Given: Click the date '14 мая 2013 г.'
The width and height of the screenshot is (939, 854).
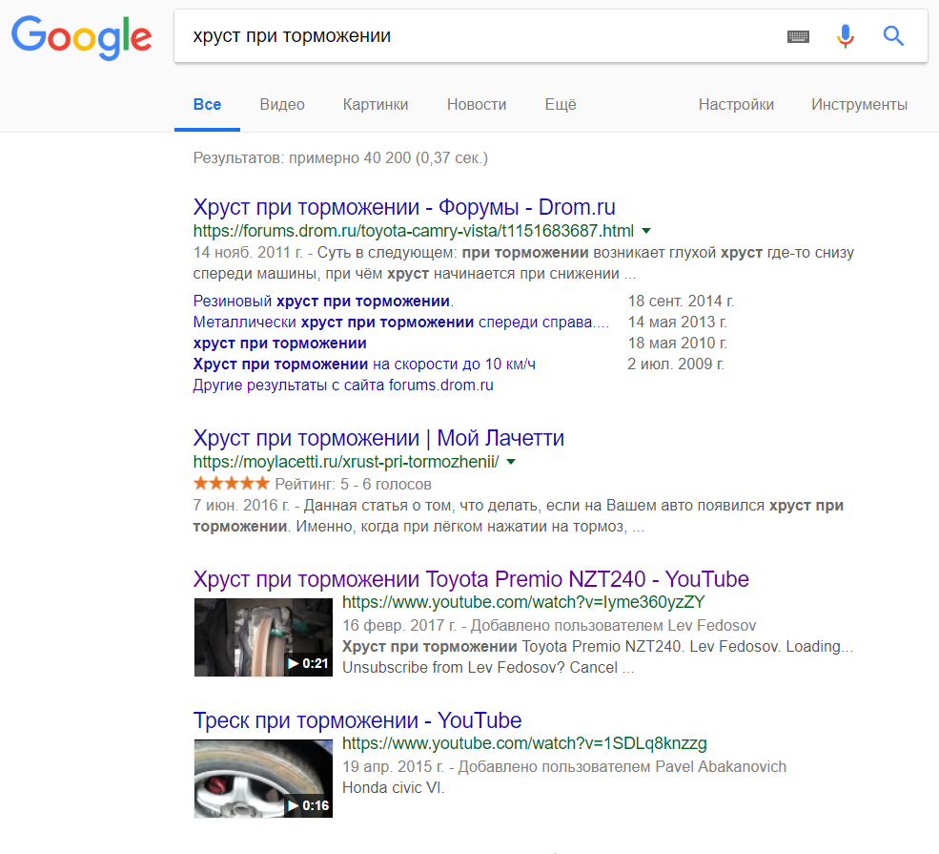Looking at the screenshot, I should coord(677,322).
